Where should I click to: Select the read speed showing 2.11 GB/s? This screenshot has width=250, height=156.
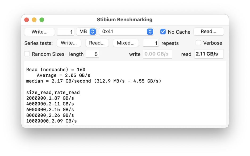(209, 54)
